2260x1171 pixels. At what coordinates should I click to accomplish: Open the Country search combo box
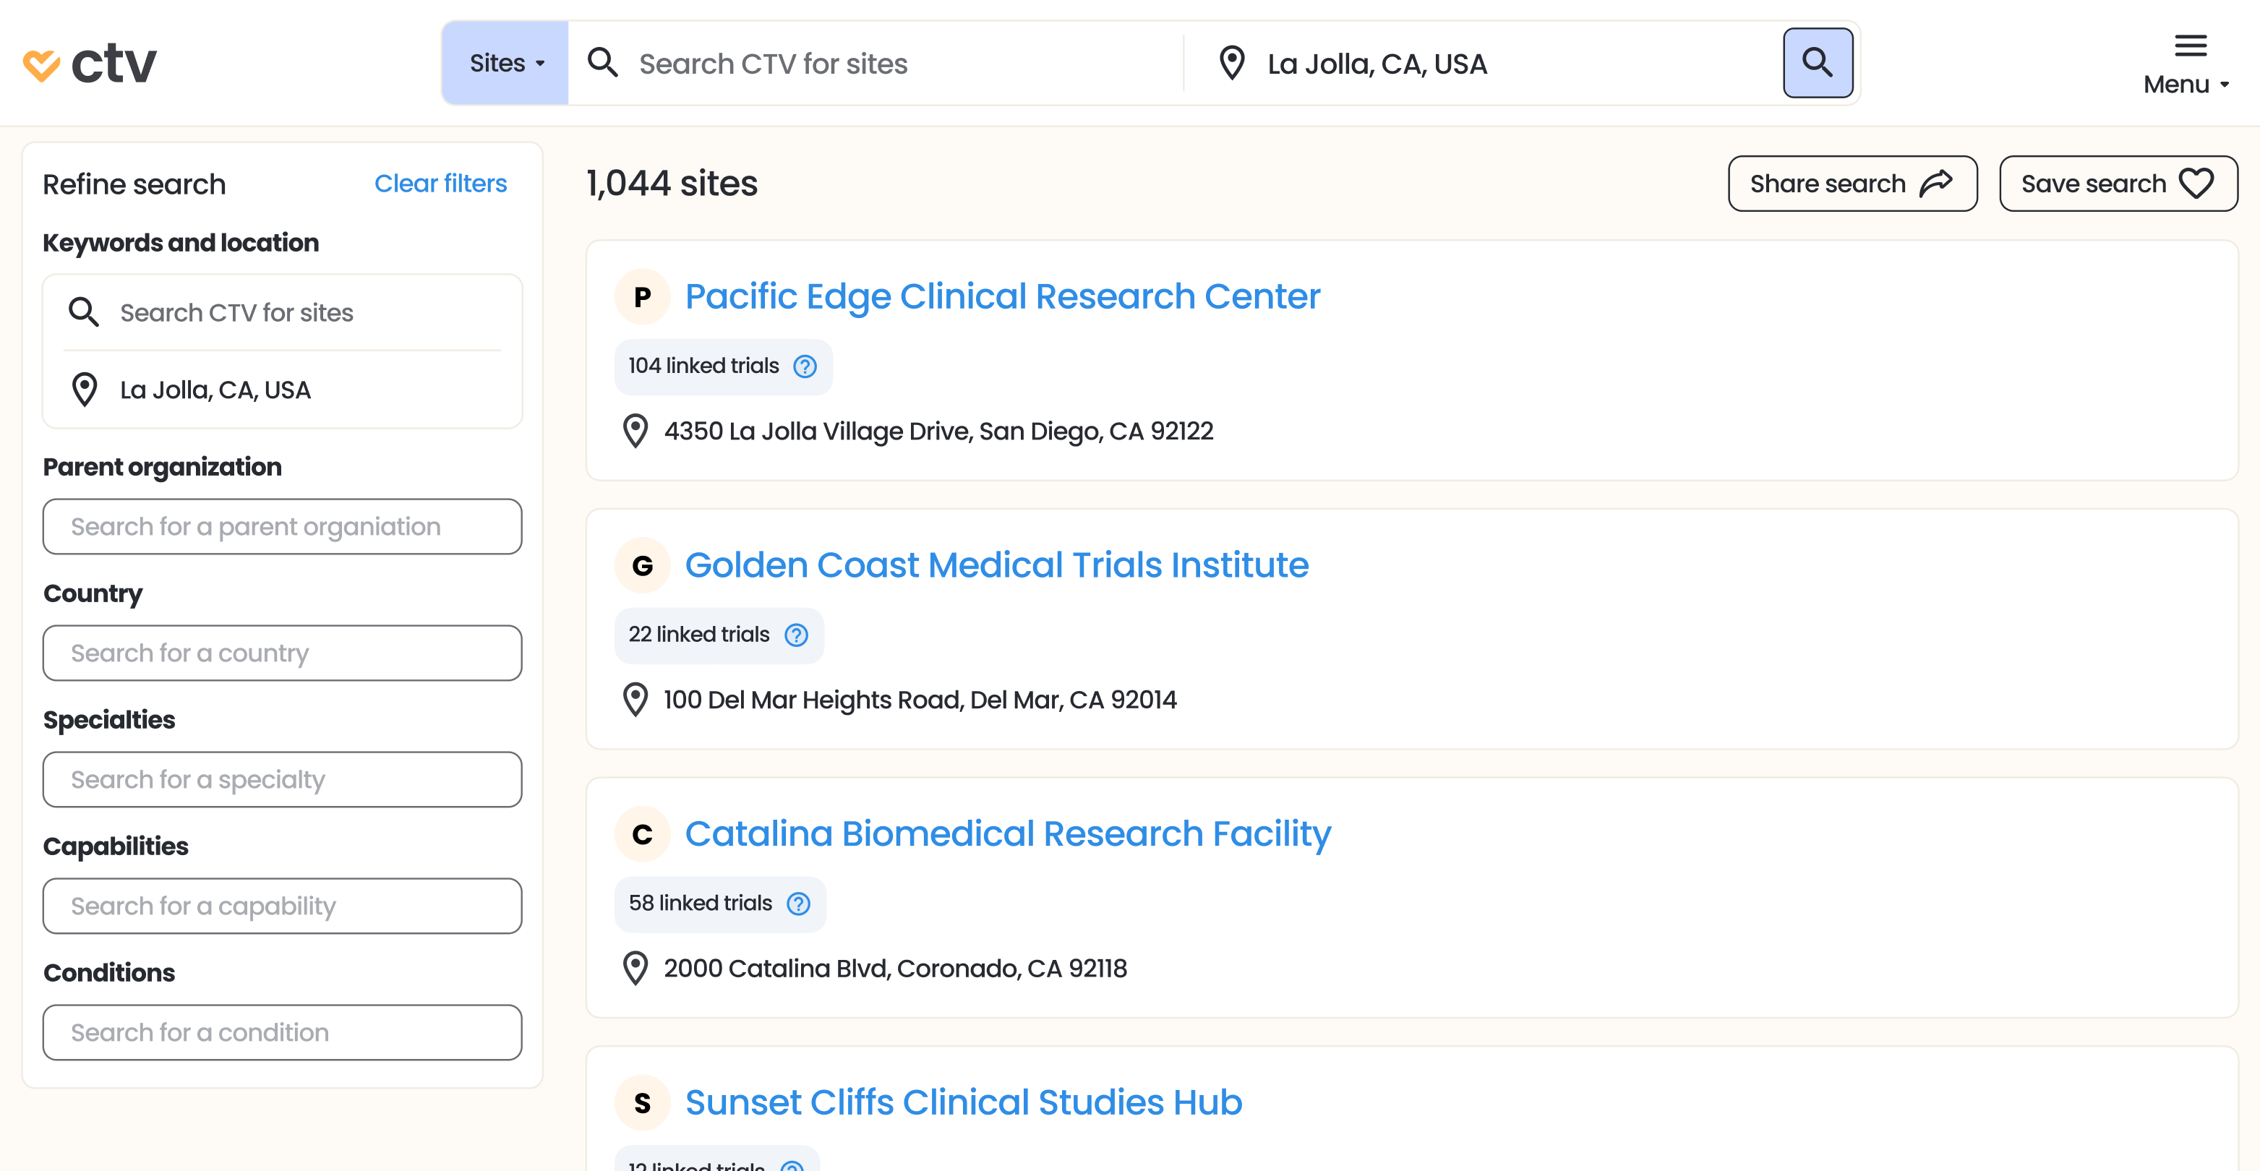click(x=282, y=653)
